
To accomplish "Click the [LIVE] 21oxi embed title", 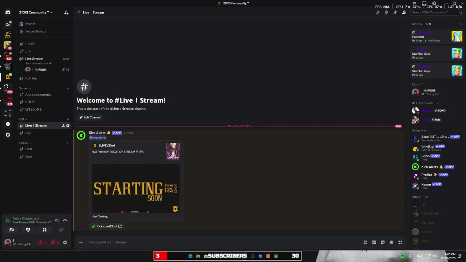I will coord(107,146).
